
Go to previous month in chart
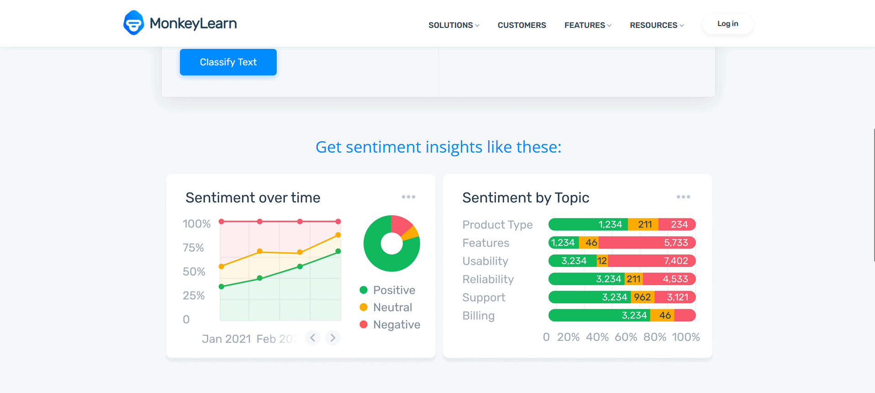pos(313,338)
